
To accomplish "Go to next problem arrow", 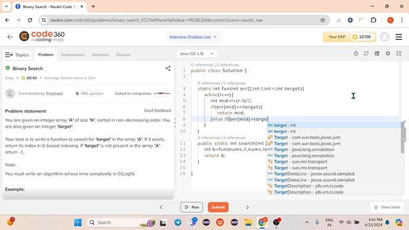I will coord(247,207).
